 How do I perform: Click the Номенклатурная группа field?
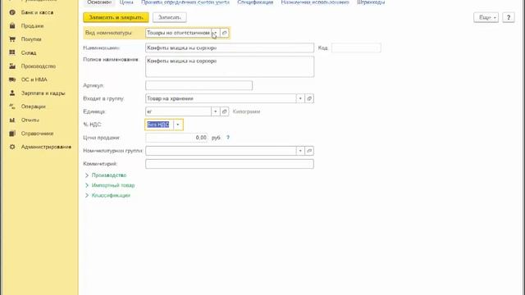[221, 151]
